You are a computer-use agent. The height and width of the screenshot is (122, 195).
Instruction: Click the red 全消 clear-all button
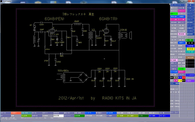184,77
